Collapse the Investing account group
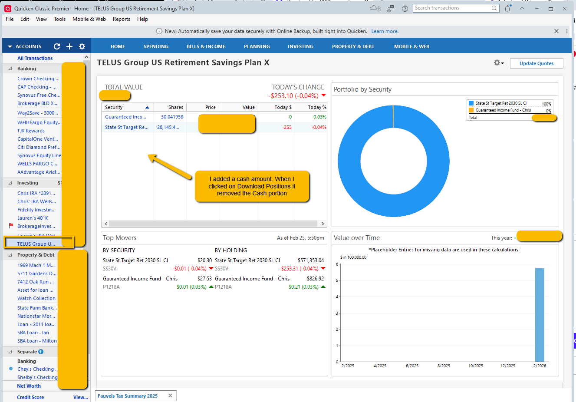Screen dimensions: 576x402 (10, 183)
